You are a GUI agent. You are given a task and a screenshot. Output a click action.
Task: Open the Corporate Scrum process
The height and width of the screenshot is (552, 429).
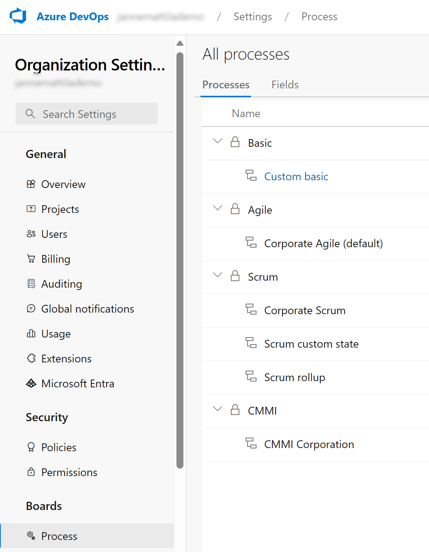(305, 311)
